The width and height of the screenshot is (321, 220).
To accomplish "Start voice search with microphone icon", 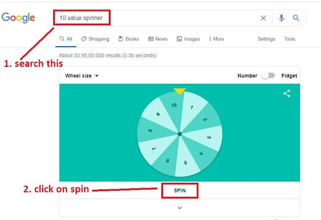I will point(281,18).
